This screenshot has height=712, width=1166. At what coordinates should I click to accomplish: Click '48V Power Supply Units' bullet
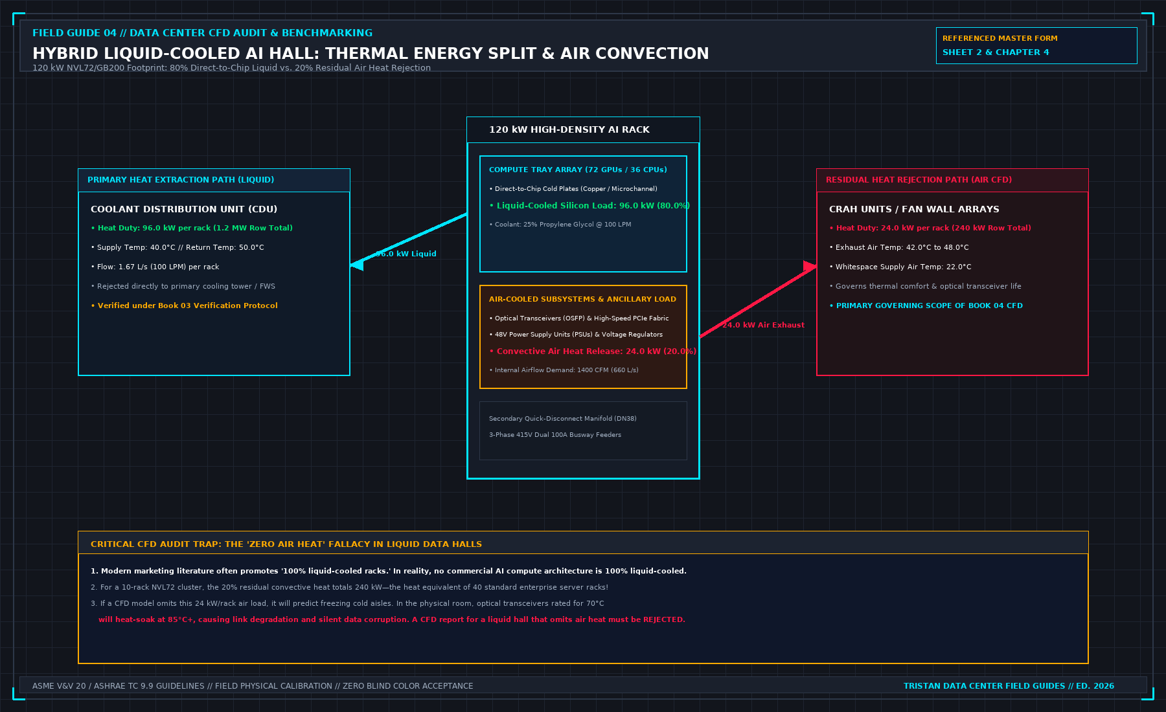click(576, 335)
